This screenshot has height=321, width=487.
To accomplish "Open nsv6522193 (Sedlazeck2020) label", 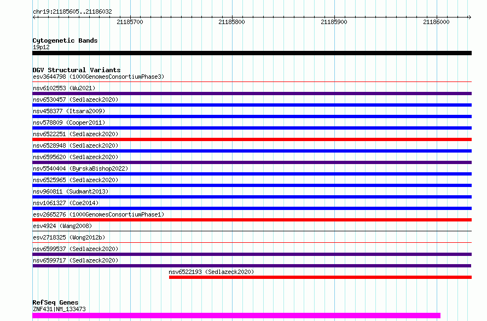I will pyautogui.click(x=211, y=272).
